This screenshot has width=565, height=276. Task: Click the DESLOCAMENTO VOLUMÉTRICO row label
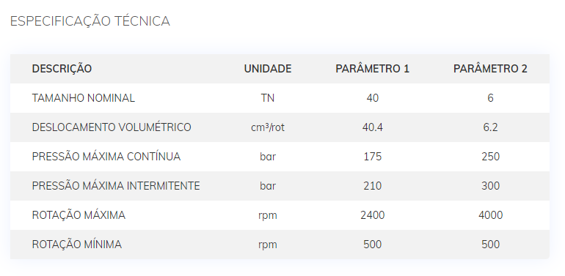click(112, 127)
